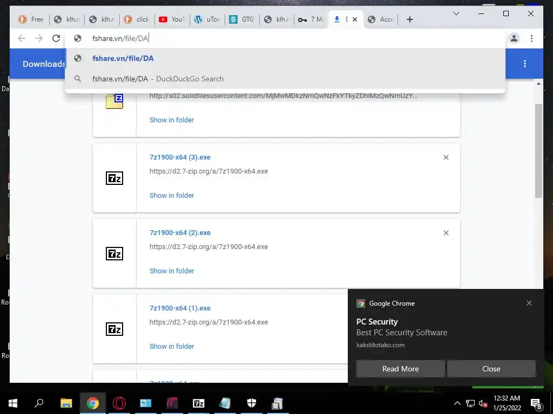
Task: Switch to the Acce tab
Action: (381, 19)
